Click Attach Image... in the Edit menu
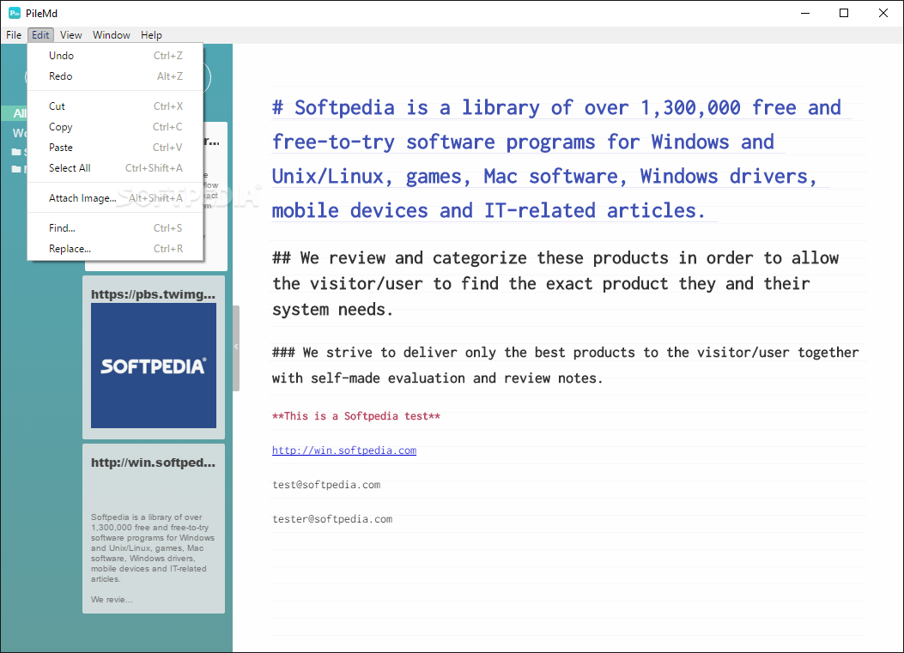 115,198
